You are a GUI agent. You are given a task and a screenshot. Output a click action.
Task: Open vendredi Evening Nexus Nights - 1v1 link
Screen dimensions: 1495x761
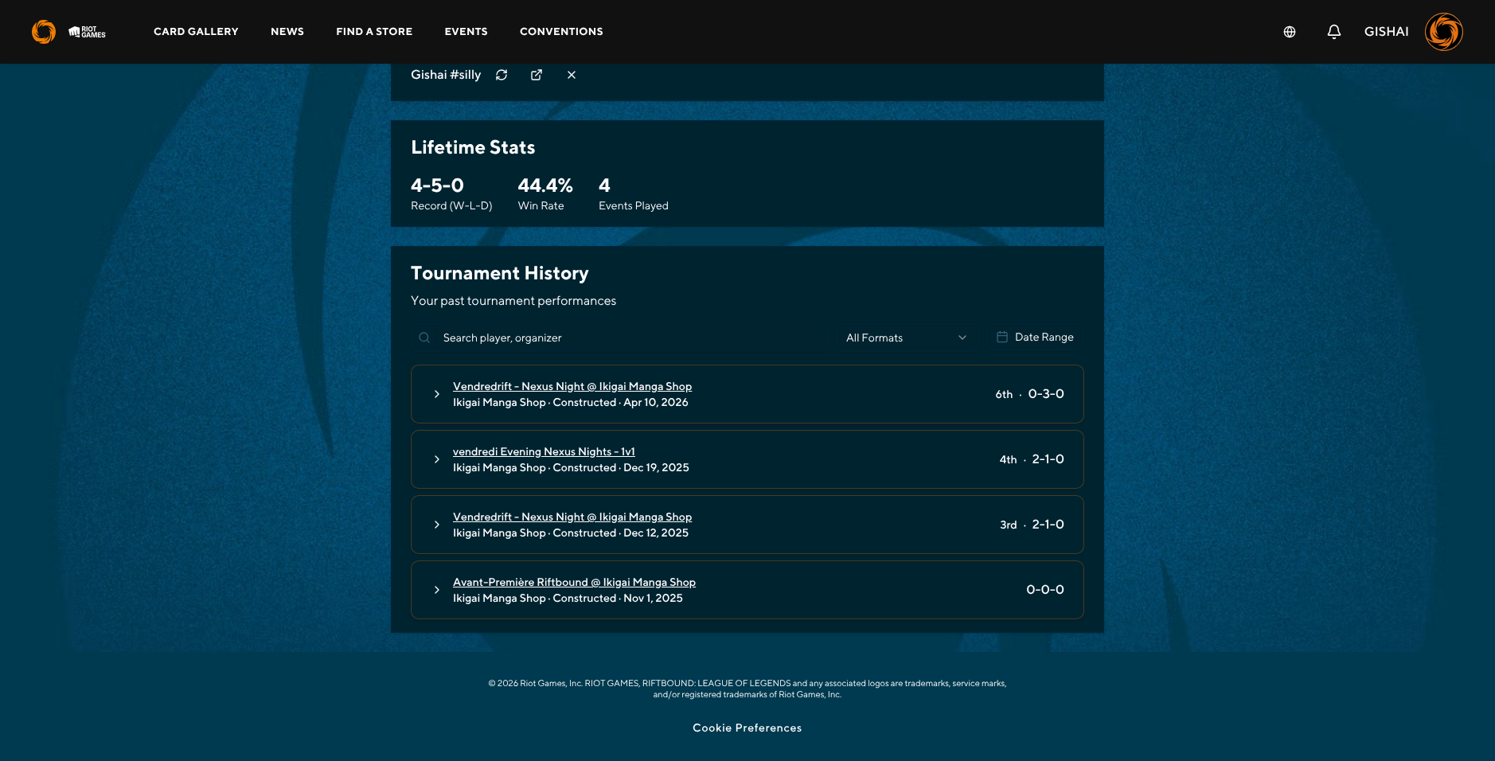point(544,451)
